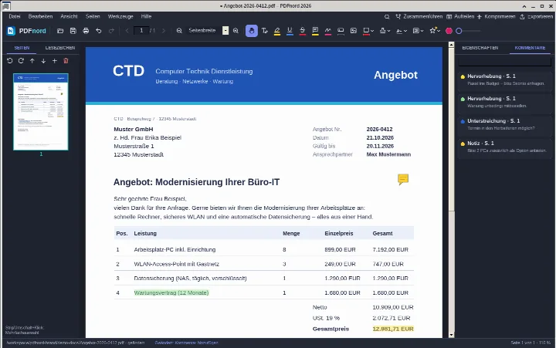Click the highlighted total 12.981,71 EUR
556x348 pixels.
click(x=393, y=329)
